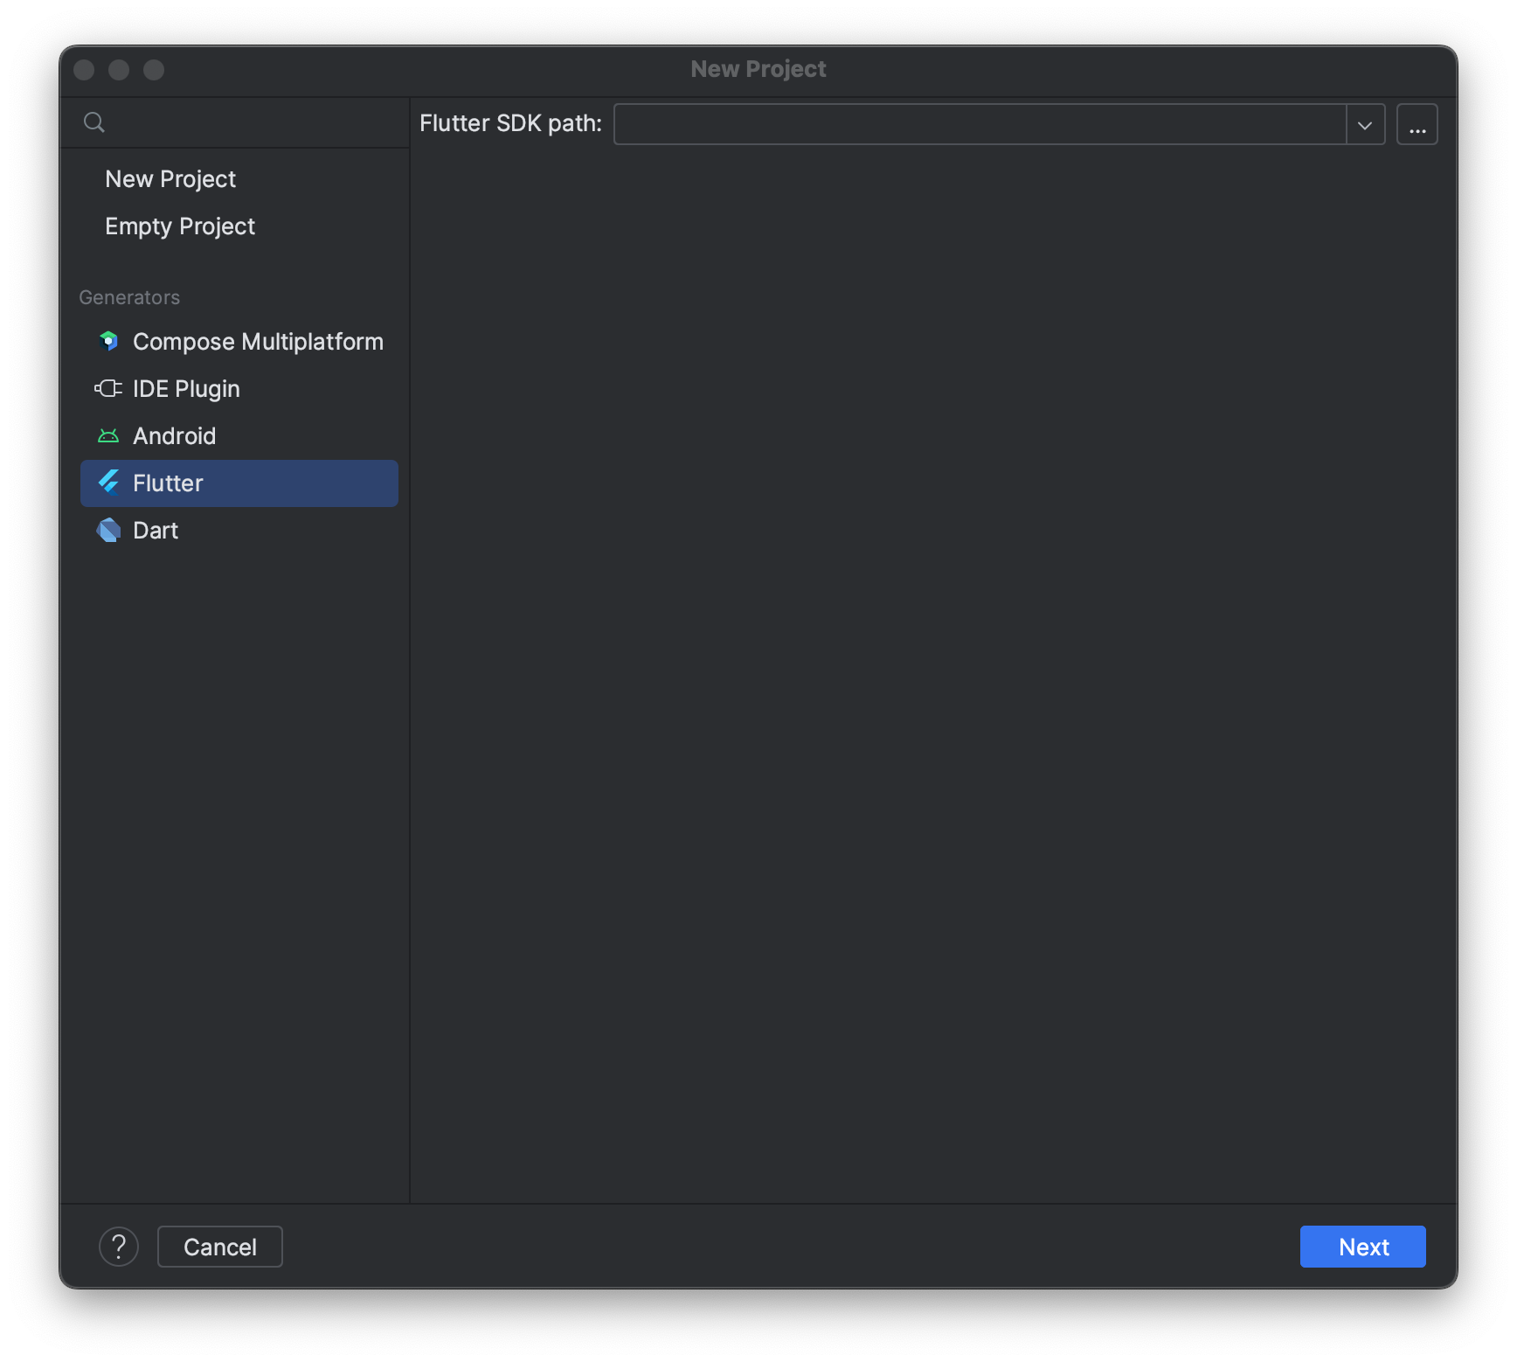Click the Flutter logo icon

108,483
